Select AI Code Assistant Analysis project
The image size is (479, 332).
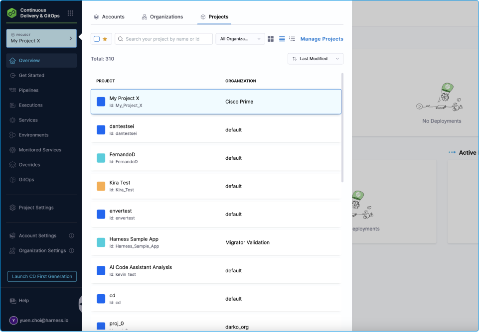pos(216,271)
